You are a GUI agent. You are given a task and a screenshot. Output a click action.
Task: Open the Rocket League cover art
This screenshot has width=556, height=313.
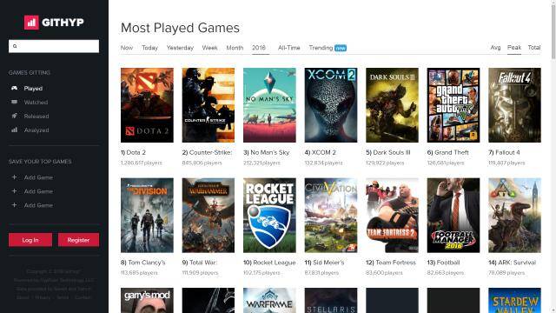click(x=269, y=215)
